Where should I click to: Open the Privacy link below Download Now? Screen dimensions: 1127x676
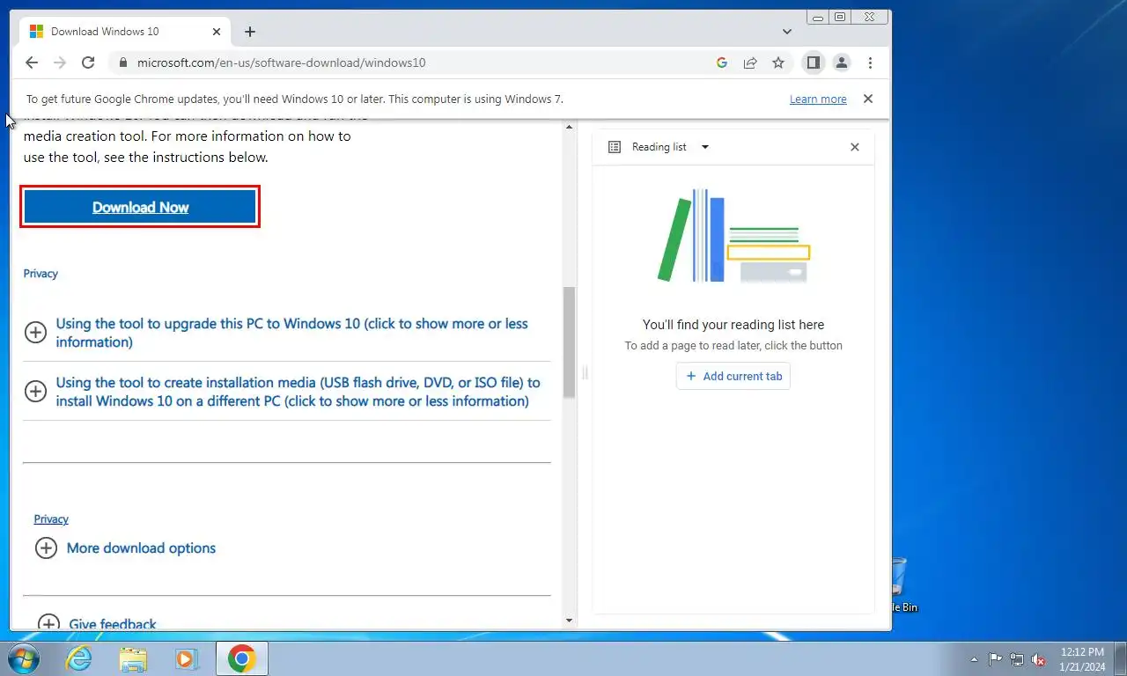[41, 274]
